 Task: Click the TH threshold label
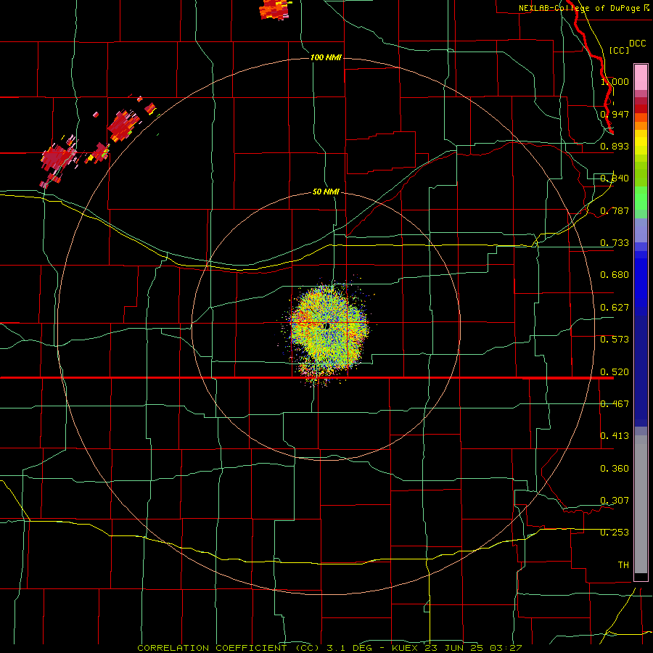coord(623,565)
